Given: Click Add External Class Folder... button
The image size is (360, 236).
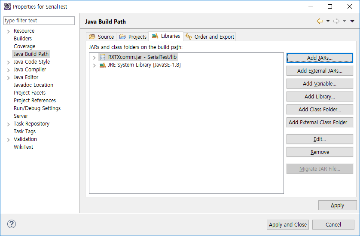Looking at the screenshot, I should [x=320, y=122].
